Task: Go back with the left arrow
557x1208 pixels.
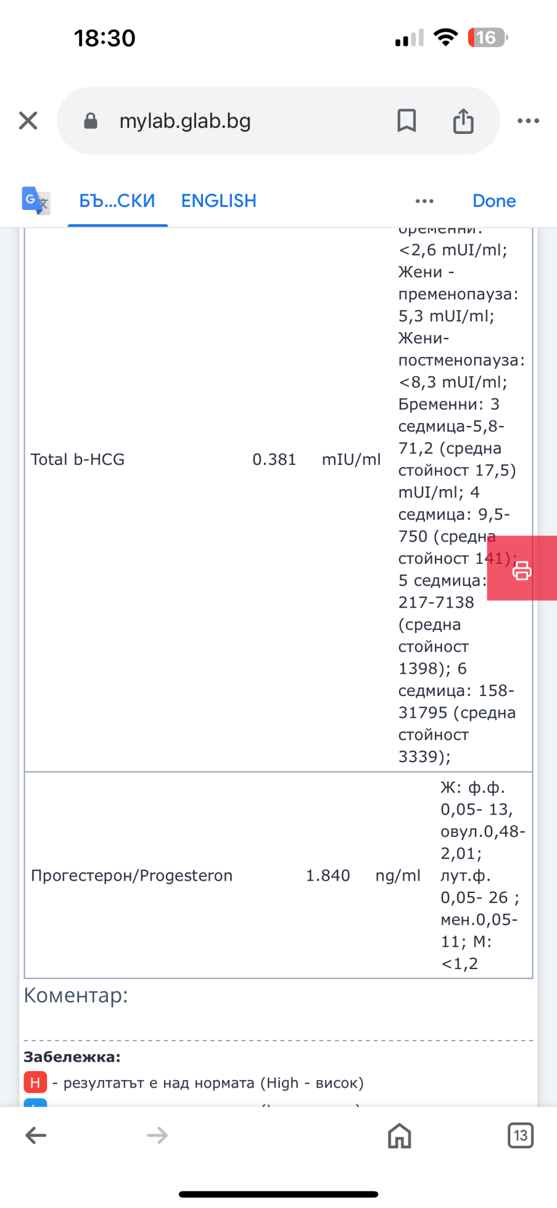Action: coord(36,1135)
